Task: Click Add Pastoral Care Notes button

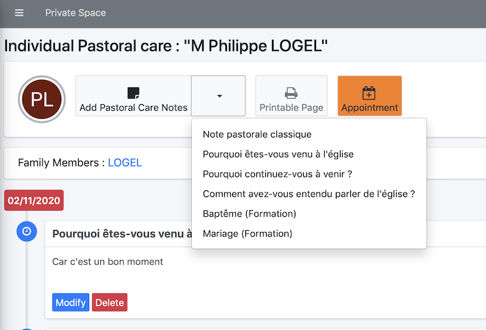Action: [x=133, y=96]
